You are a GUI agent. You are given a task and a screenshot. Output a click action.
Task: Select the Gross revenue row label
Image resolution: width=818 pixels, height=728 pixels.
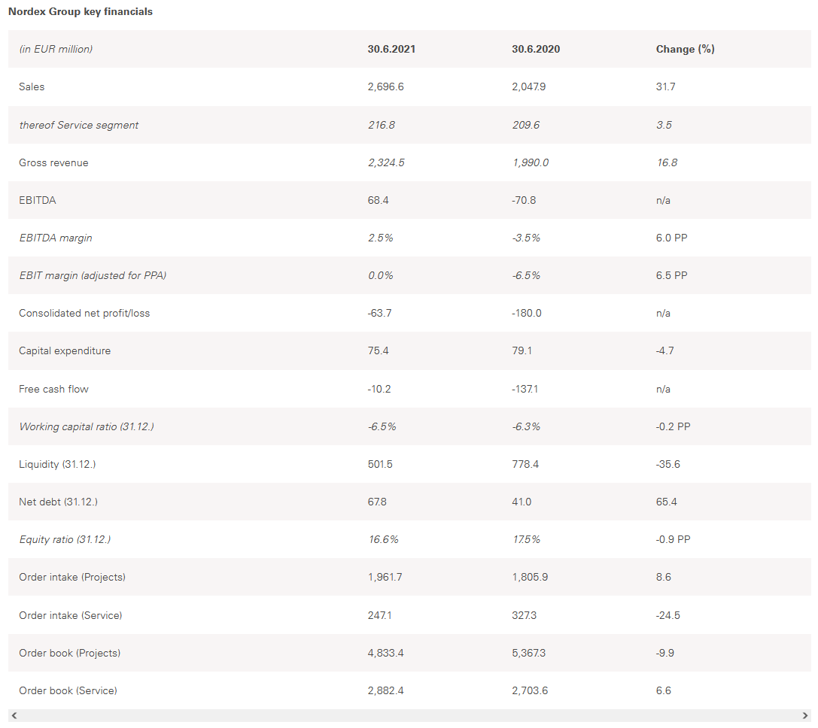[53, 162]
